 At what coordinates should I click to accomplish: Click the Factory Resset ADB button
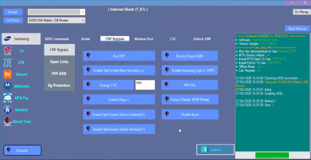pyautogui.click(x=190, y=56)
